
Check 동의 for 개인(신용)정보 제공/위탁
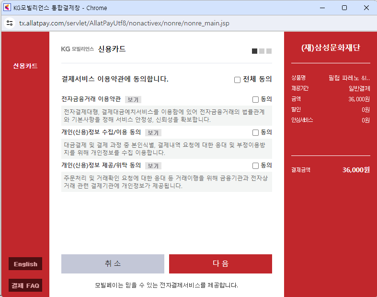[255, 166]
